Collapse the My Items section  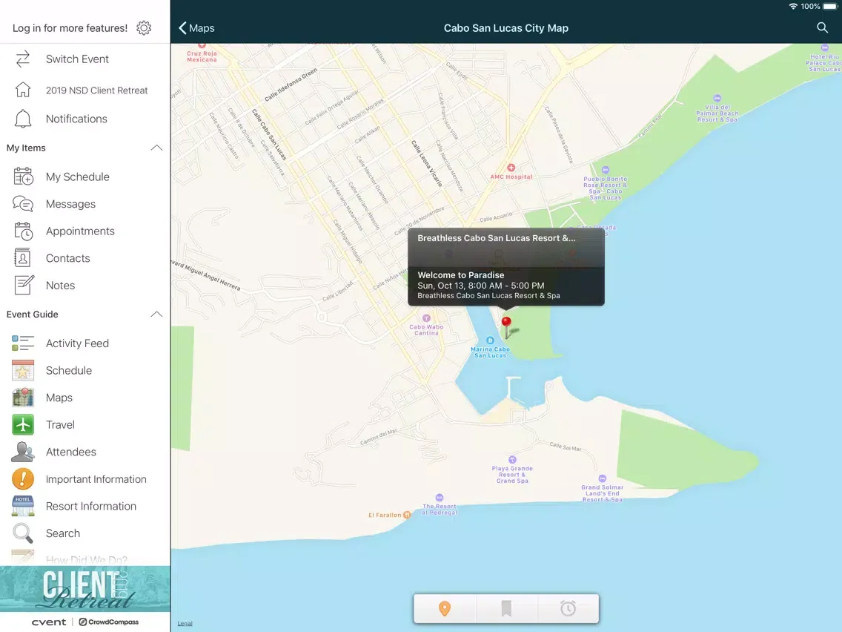(156, 148)
